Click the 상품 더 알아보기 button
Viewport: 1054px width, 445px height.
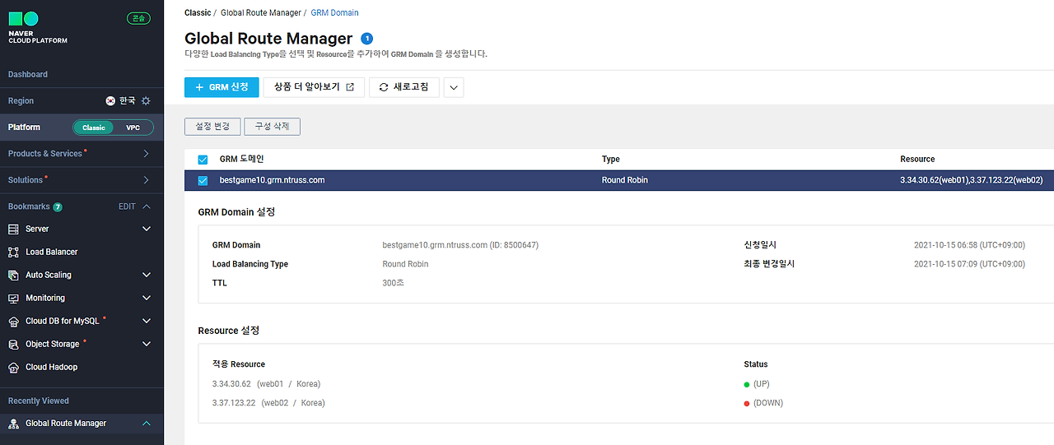pyautogui.click(x=314, y=87)
